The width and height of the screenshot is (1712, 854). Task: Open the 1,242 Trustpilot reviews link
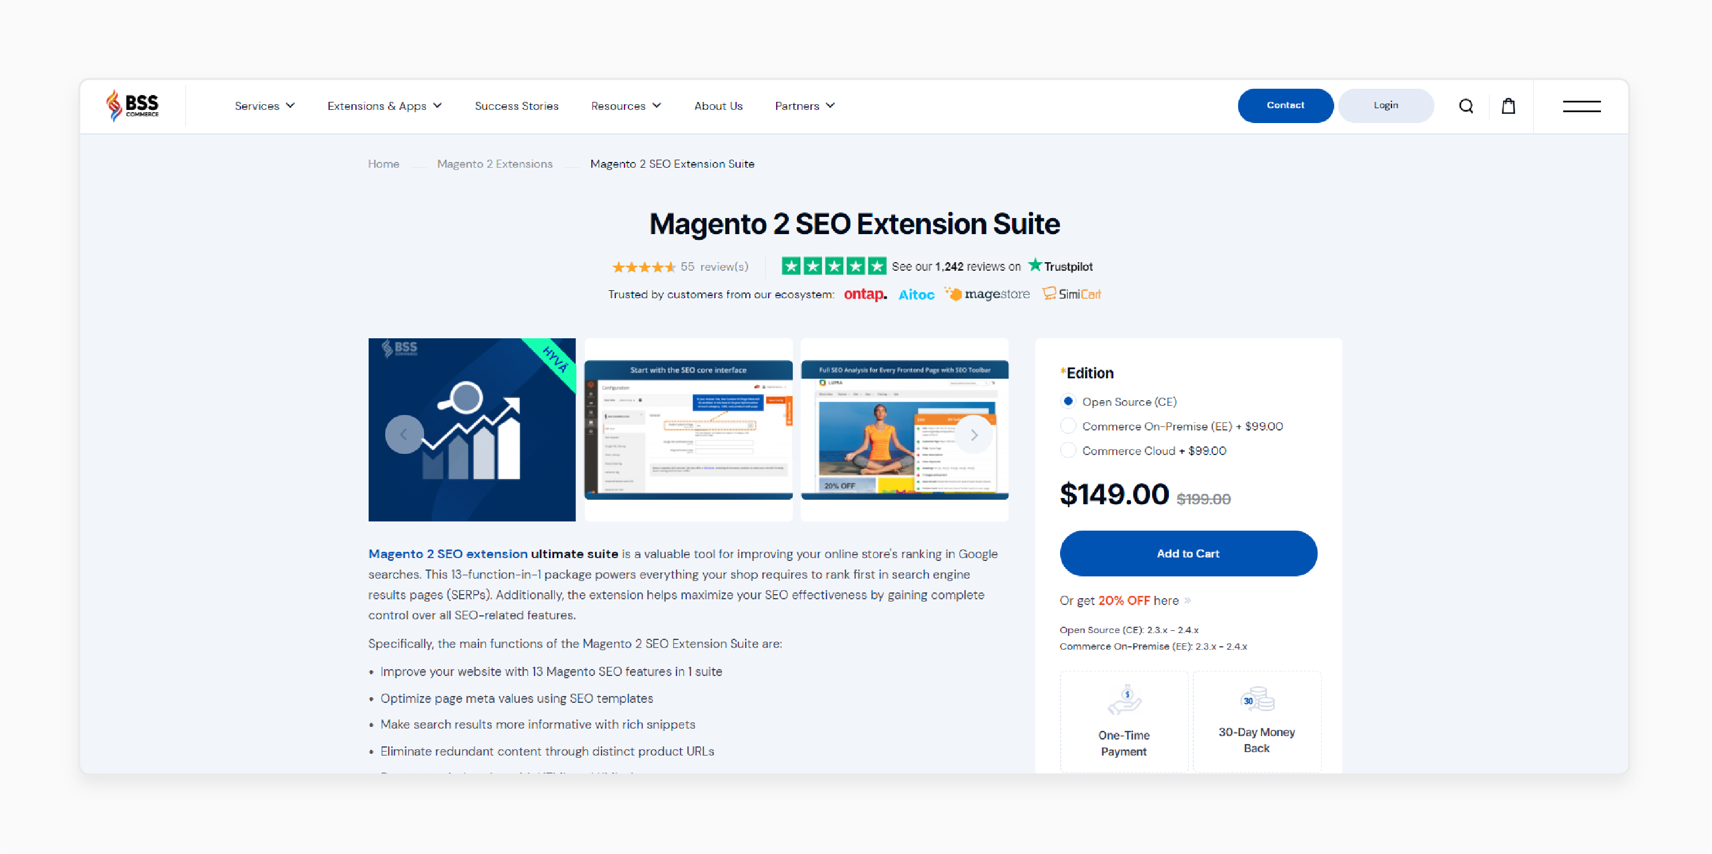click(956, 267)
